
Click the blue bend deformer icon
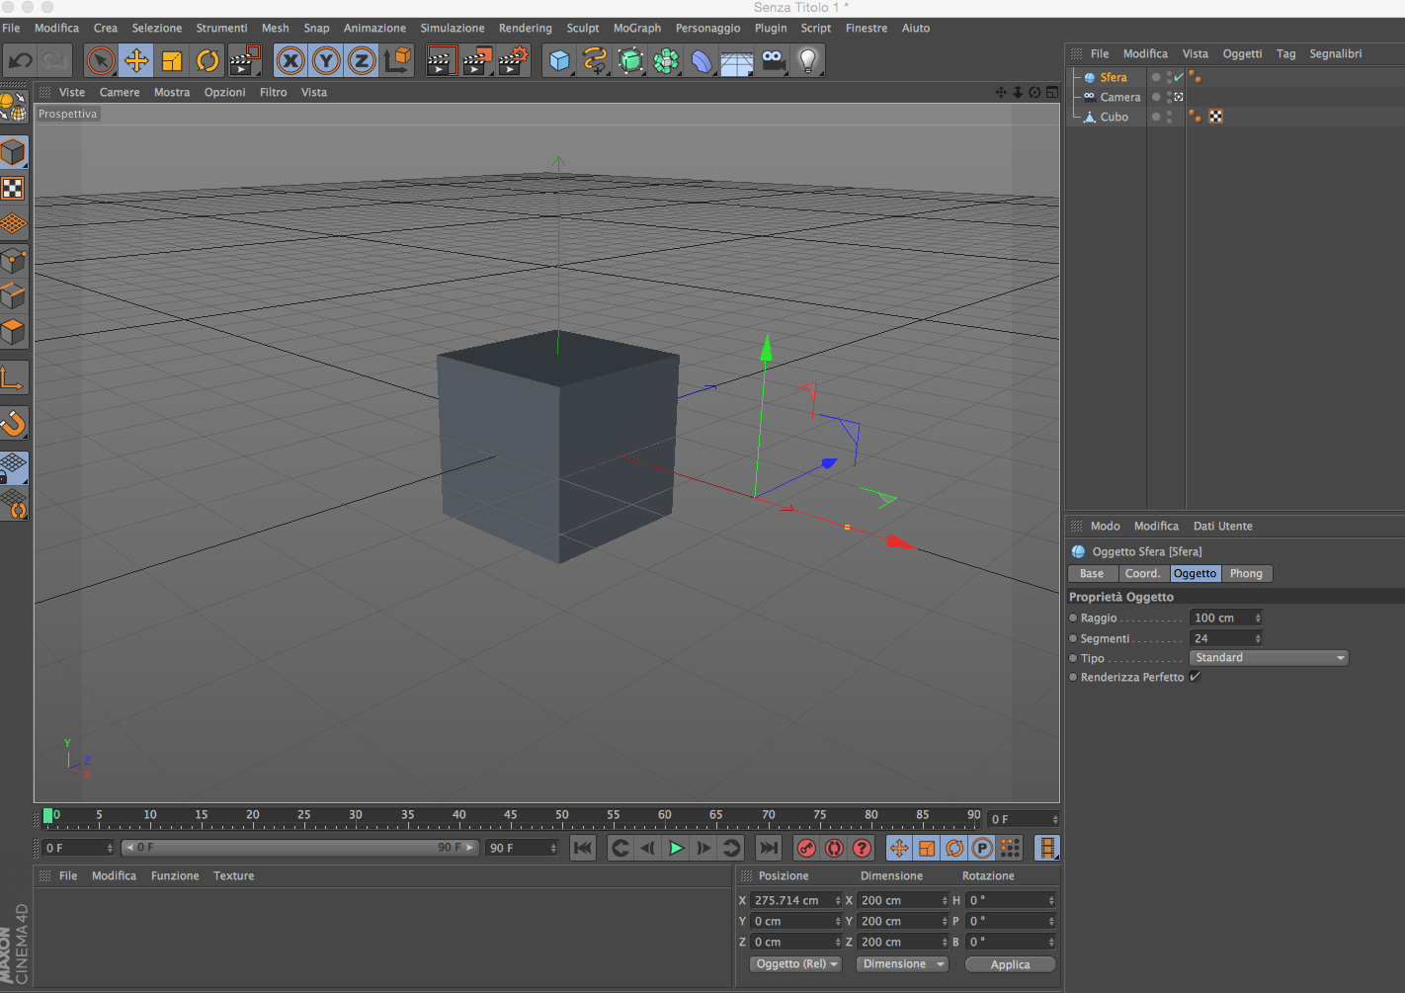[702, 61]
